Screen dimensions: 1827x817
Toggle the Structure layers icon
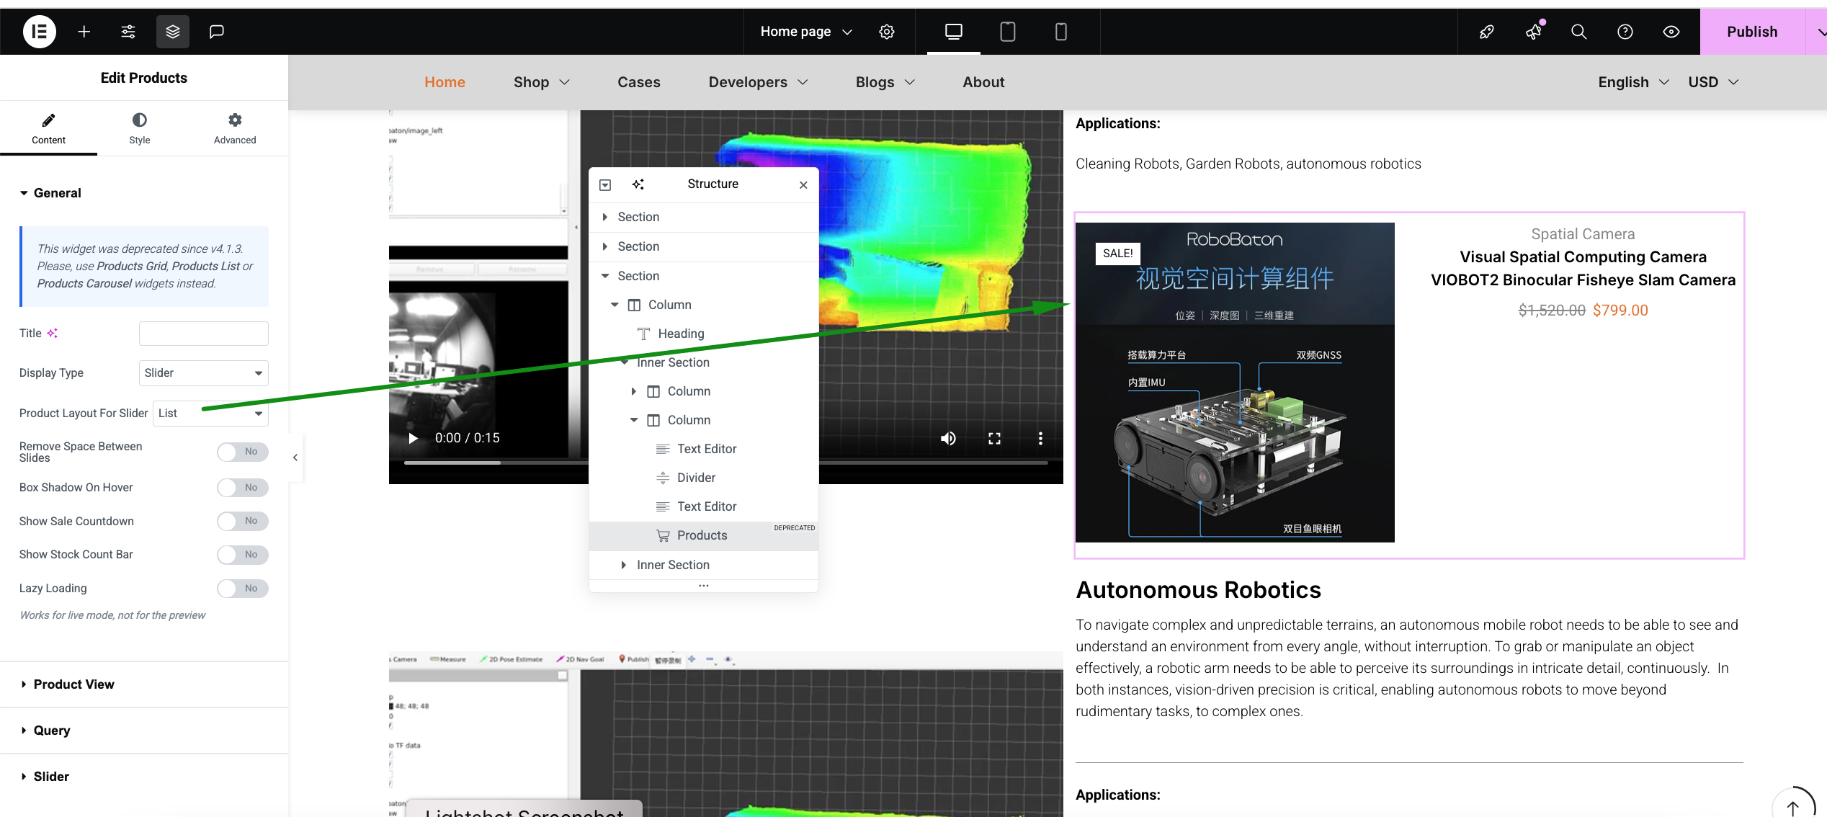(x=173, y=32)
